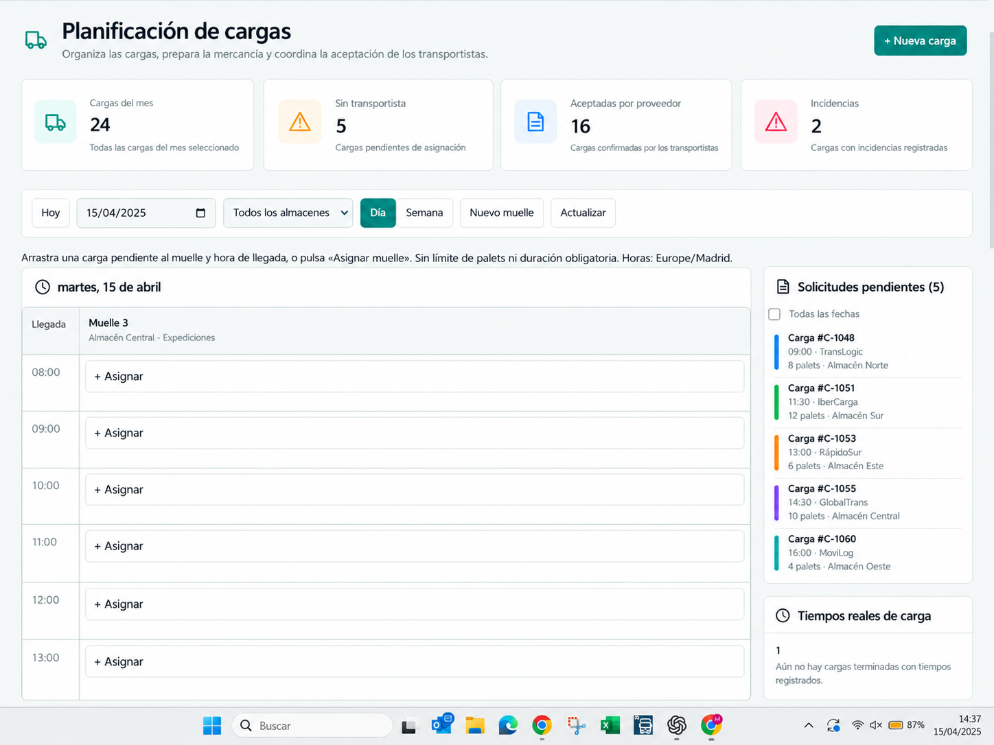994x745 pixels.
Task: Open ChatGPT app from the taskbar
Action: tap(677, 725)
